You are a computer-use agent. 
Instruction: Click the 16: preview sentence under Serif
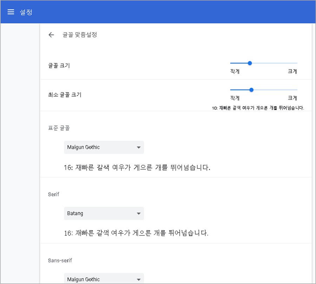(x=136, y=233)
